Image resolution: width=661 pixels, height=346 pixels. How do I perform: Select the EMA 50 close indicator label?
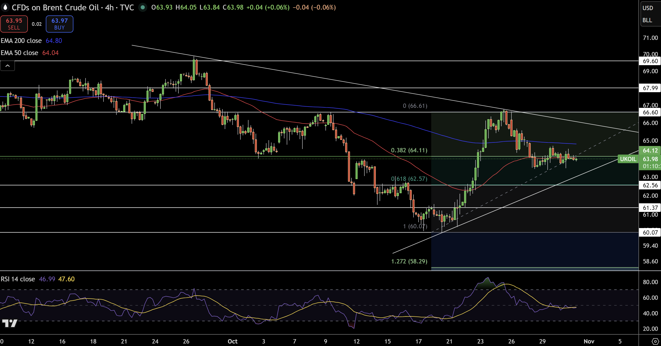pyautogui.click(x=19, y=53)
